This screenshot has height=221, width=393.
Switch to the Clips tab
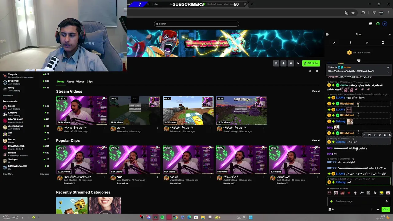(x=90, y=82)
